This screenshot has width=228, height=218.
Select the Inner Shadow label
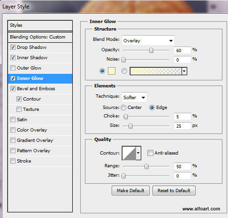pos(32,58)
